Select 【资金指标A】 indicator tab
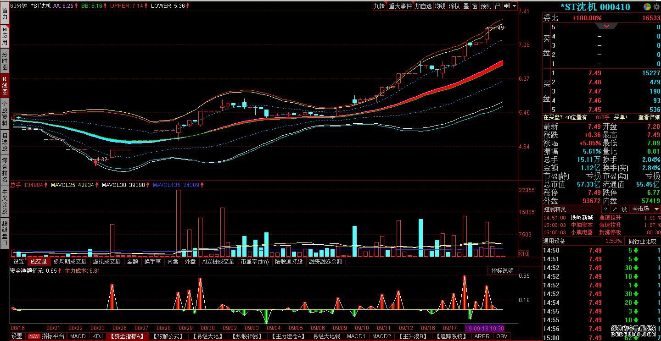 127,336
